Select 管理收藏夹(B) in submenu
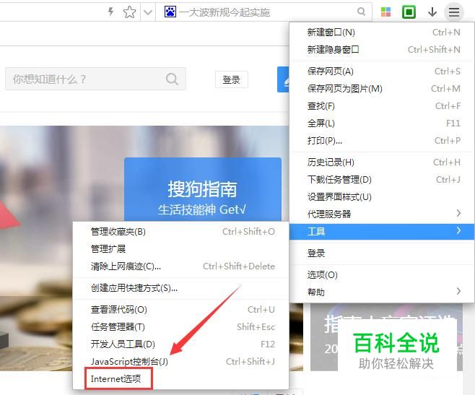 181,232
